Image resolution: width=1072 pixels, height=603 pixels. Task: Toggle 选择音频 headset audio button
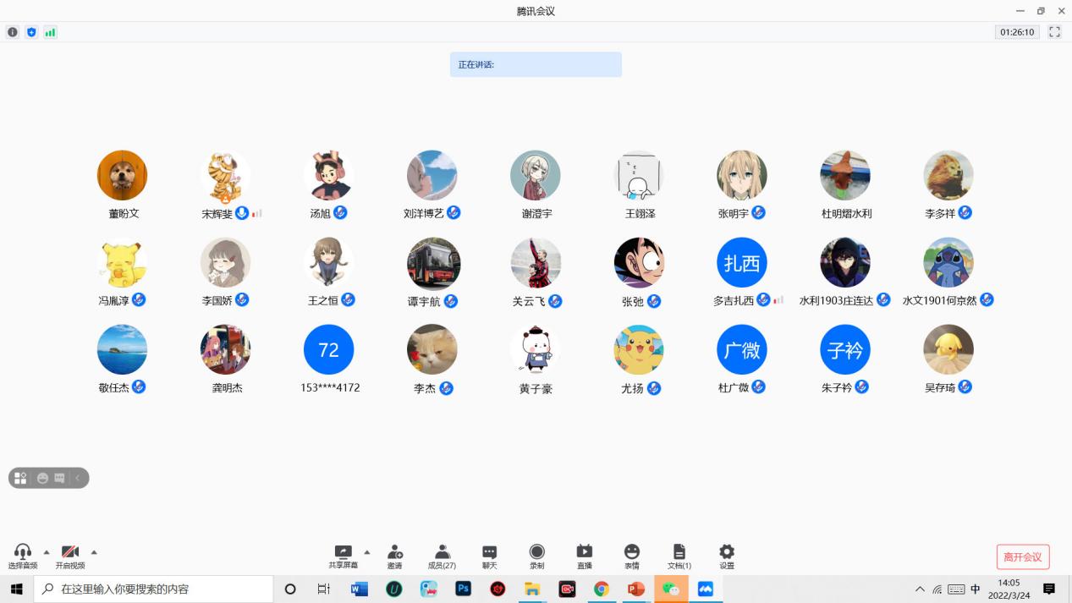(23, 556)
